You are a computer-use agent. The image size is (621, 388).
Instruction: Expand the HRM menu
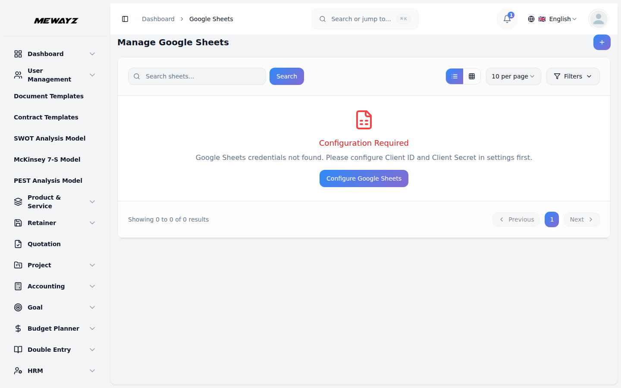54,370
